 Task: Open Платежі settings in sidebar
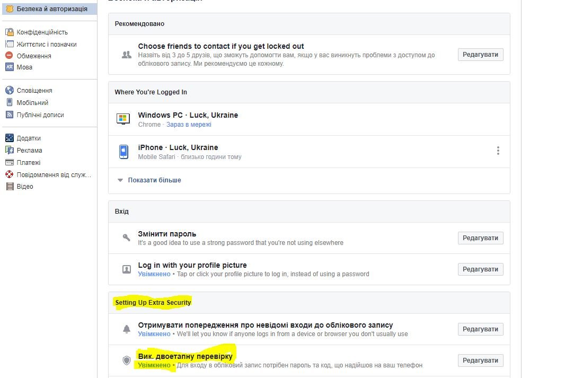29,163
